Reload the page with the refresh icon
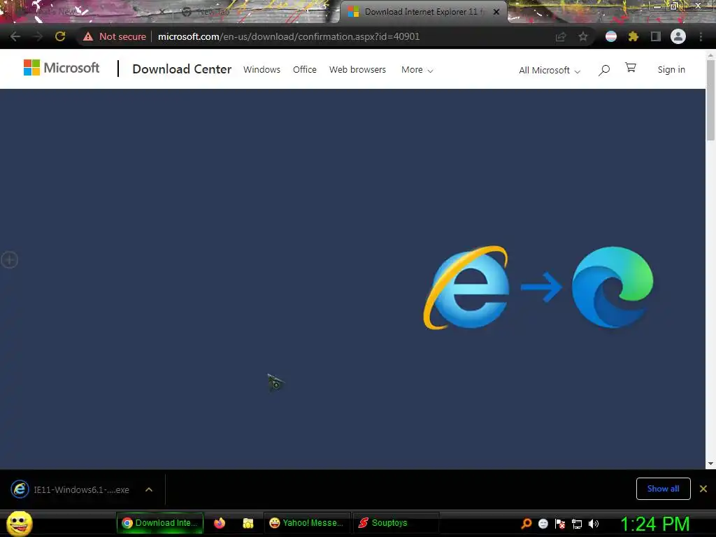The height and width of the screenshot is (537, 716). pos(60,36)
